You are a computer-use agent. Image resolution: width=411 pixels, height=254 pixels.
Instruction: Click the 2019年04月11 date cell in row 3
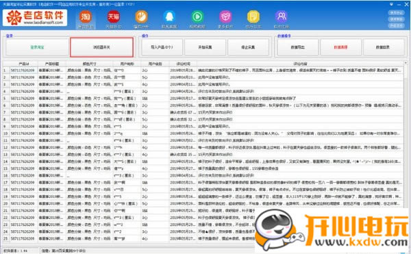(x=183, y=84)
